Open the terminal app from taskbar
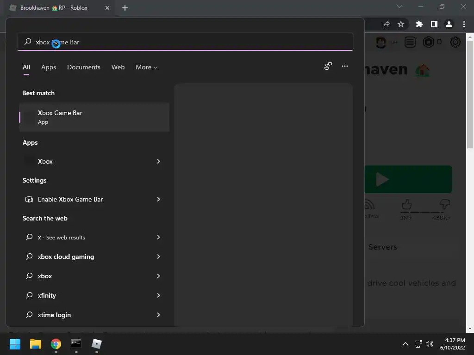Image resolution: width=474 pixels, height=355 pixels. coord(76,344)
